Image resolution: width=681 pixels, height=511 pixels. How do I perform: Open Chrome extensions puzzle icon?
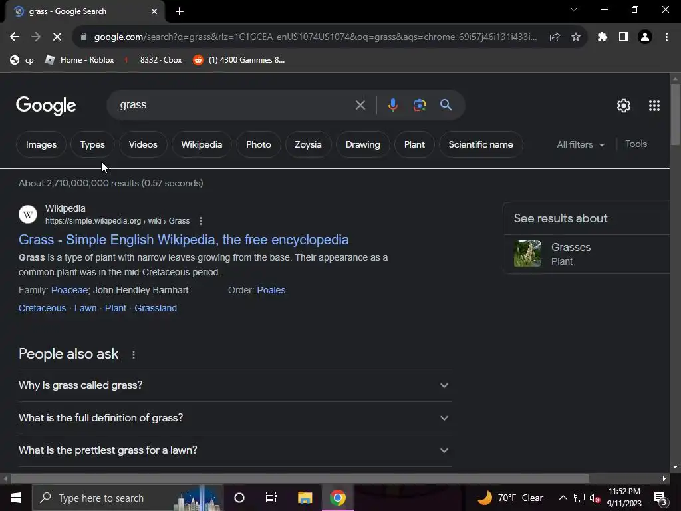tap(603, 37)
